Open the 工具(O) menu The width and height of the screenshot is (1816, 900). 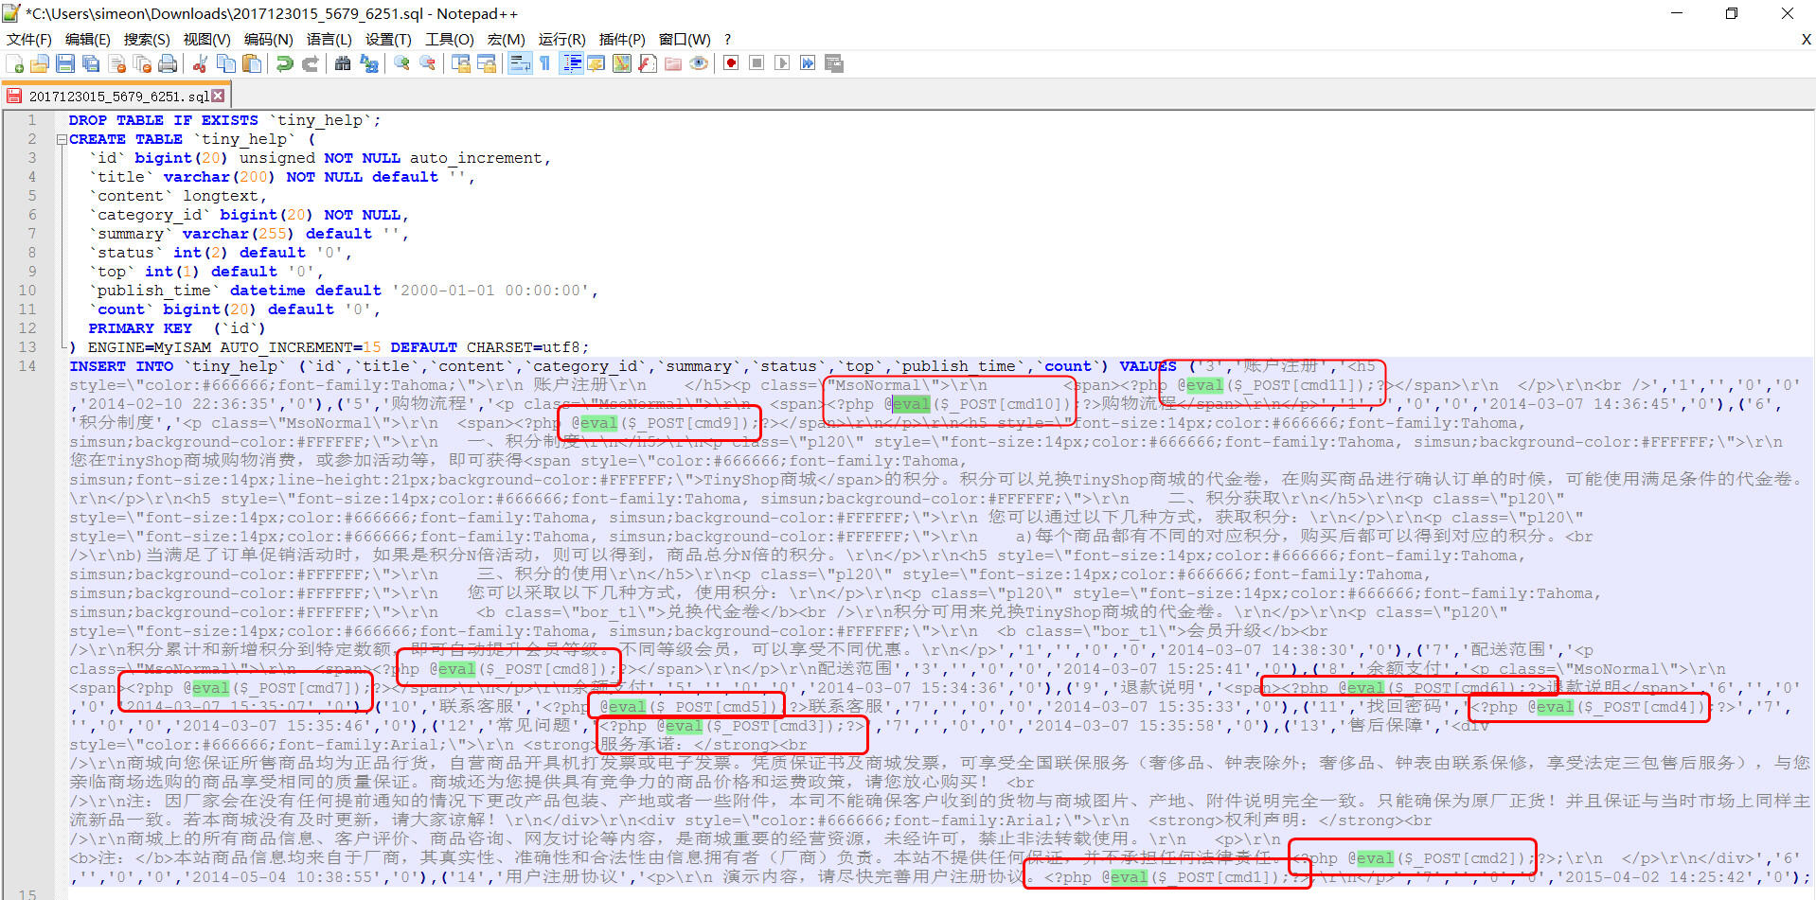click(449, 39)
